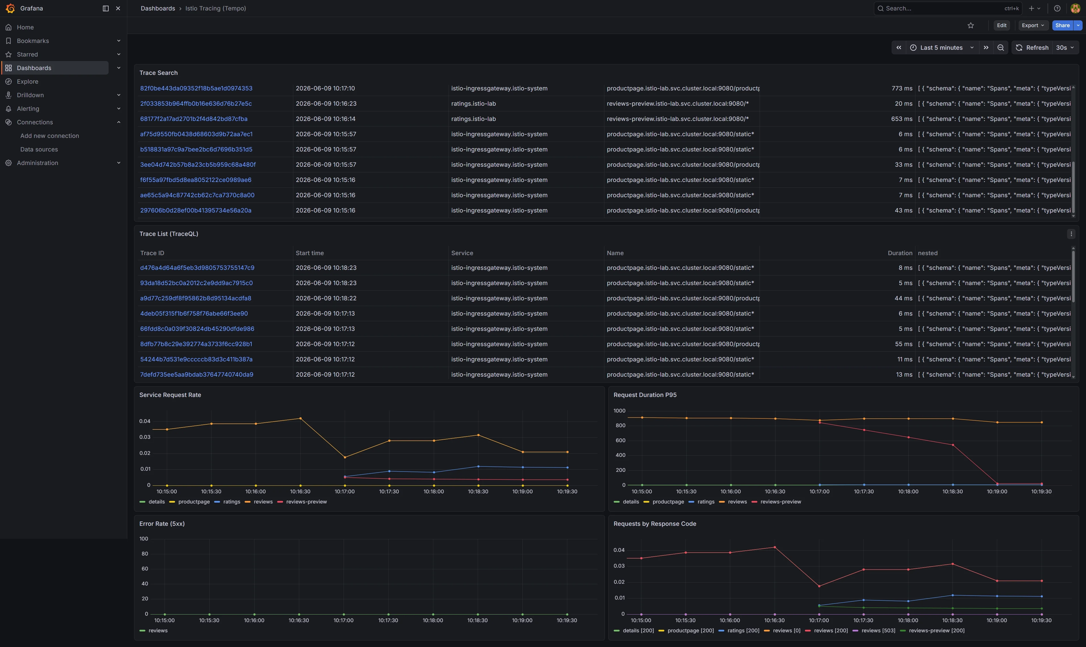Open Home from the sidebar

click(25, 27)
